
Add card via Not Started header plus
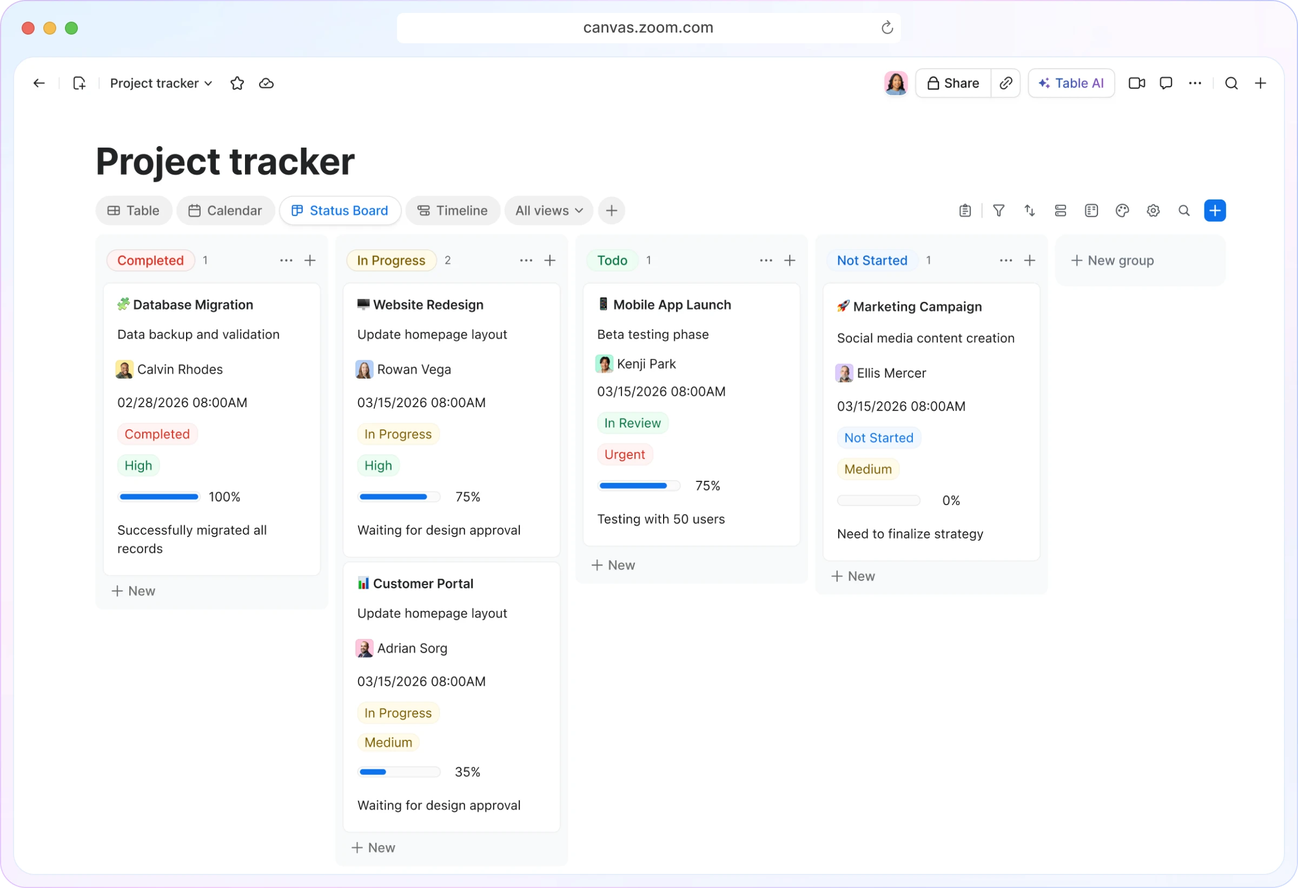(1030, 260)
